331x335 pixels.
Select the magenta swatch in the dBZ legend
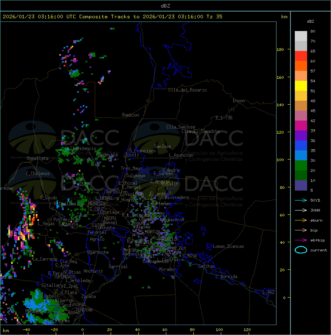pos(301,126)
